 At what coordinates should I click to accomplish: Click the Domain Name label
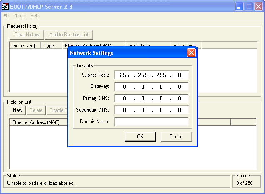click(x=95, y=122)
